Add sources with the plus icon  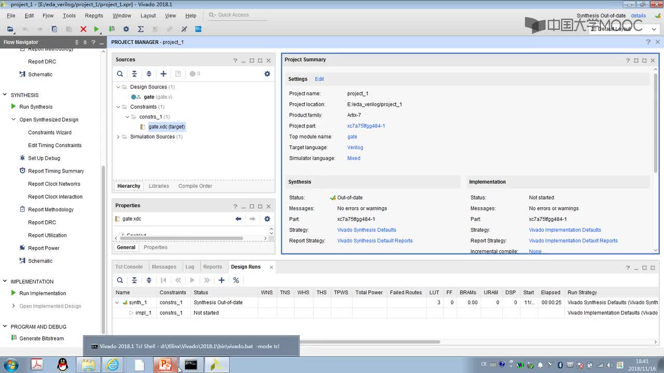163,74
